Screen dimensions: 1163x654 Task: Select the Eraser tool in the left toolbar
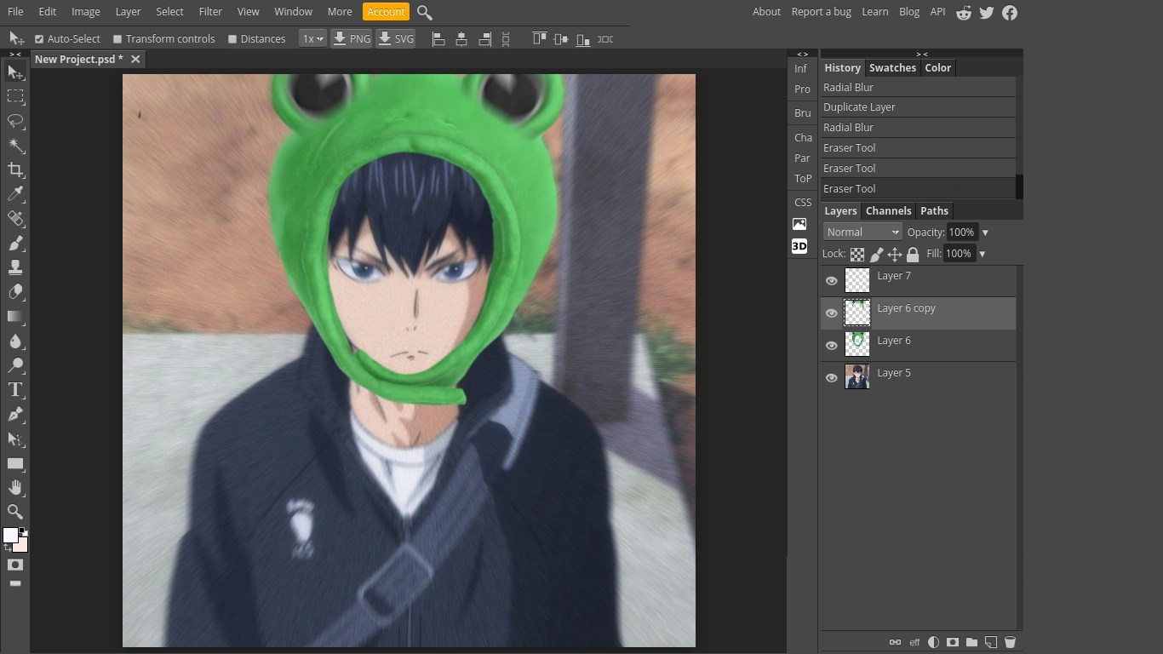[15, 292]
